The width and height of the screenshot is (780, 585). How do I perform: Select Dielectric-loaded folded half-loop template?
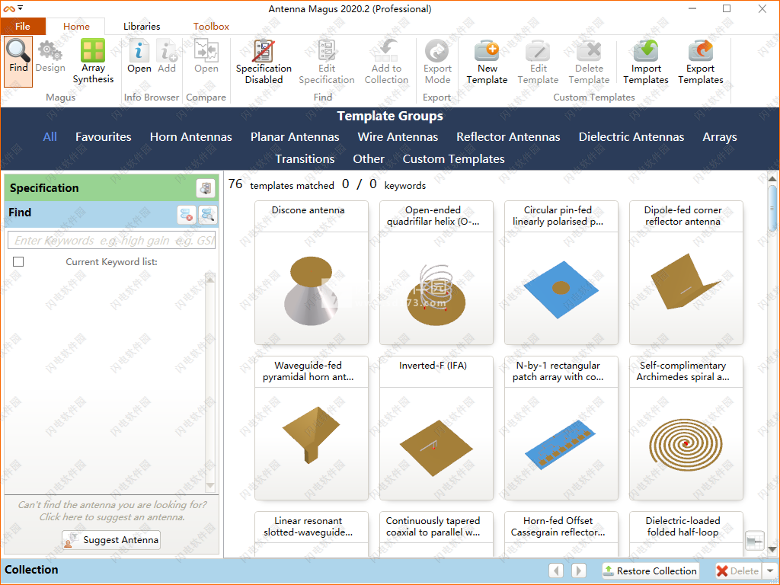pos(686,534)
